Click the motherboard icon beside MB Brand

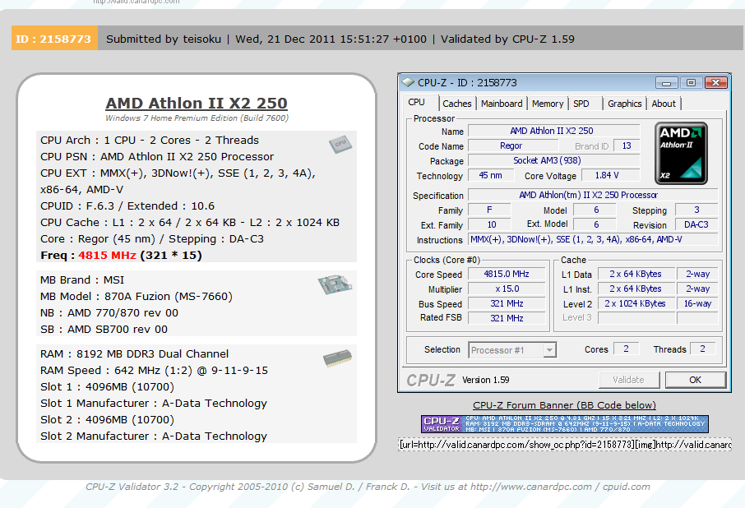335,284
